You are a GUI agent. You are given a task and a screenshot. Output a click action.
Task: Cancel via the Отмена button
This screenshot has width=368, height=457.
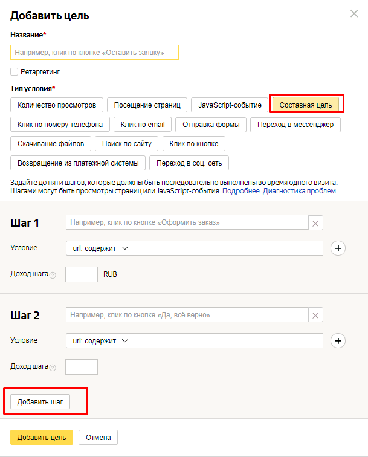coord(98,437)
